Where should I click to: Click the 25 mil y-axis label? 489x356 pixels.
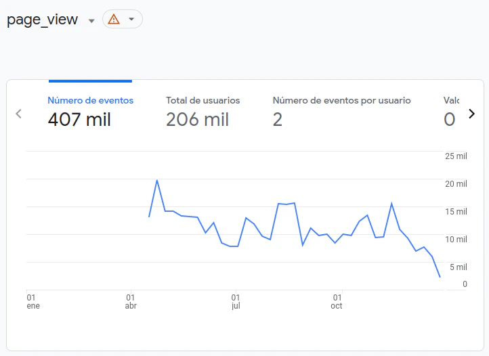[x=456, y=156]
